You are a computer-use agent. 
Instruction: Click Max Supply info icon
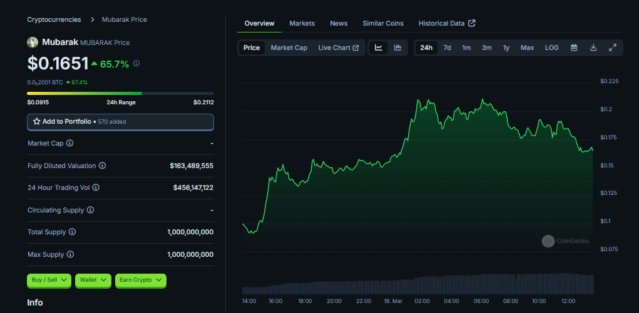point(70,254)
